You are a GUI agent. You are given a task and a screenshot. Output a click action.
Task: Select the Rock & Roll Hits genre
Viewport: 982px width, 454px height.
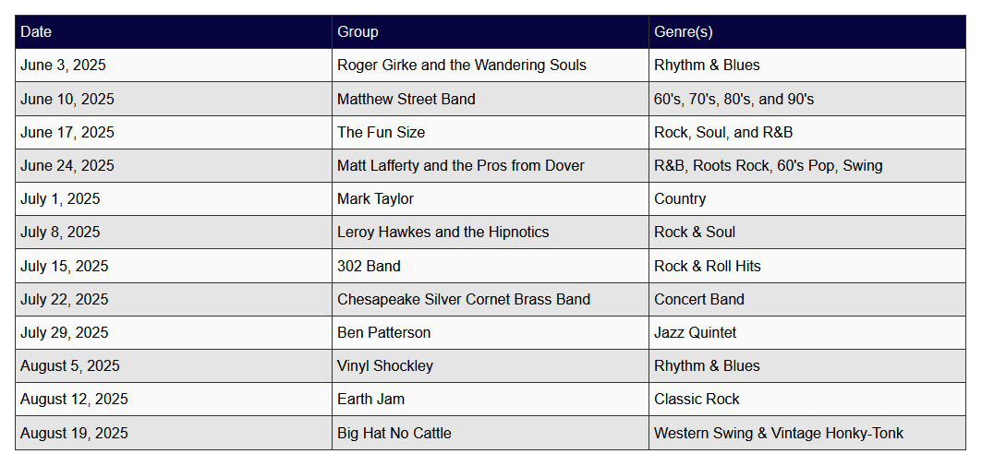[x=707, y=266]
